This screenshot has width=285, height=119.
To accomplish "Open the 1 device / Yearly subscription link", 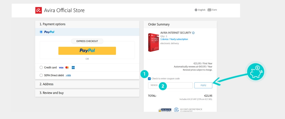I will click(174, 39).
